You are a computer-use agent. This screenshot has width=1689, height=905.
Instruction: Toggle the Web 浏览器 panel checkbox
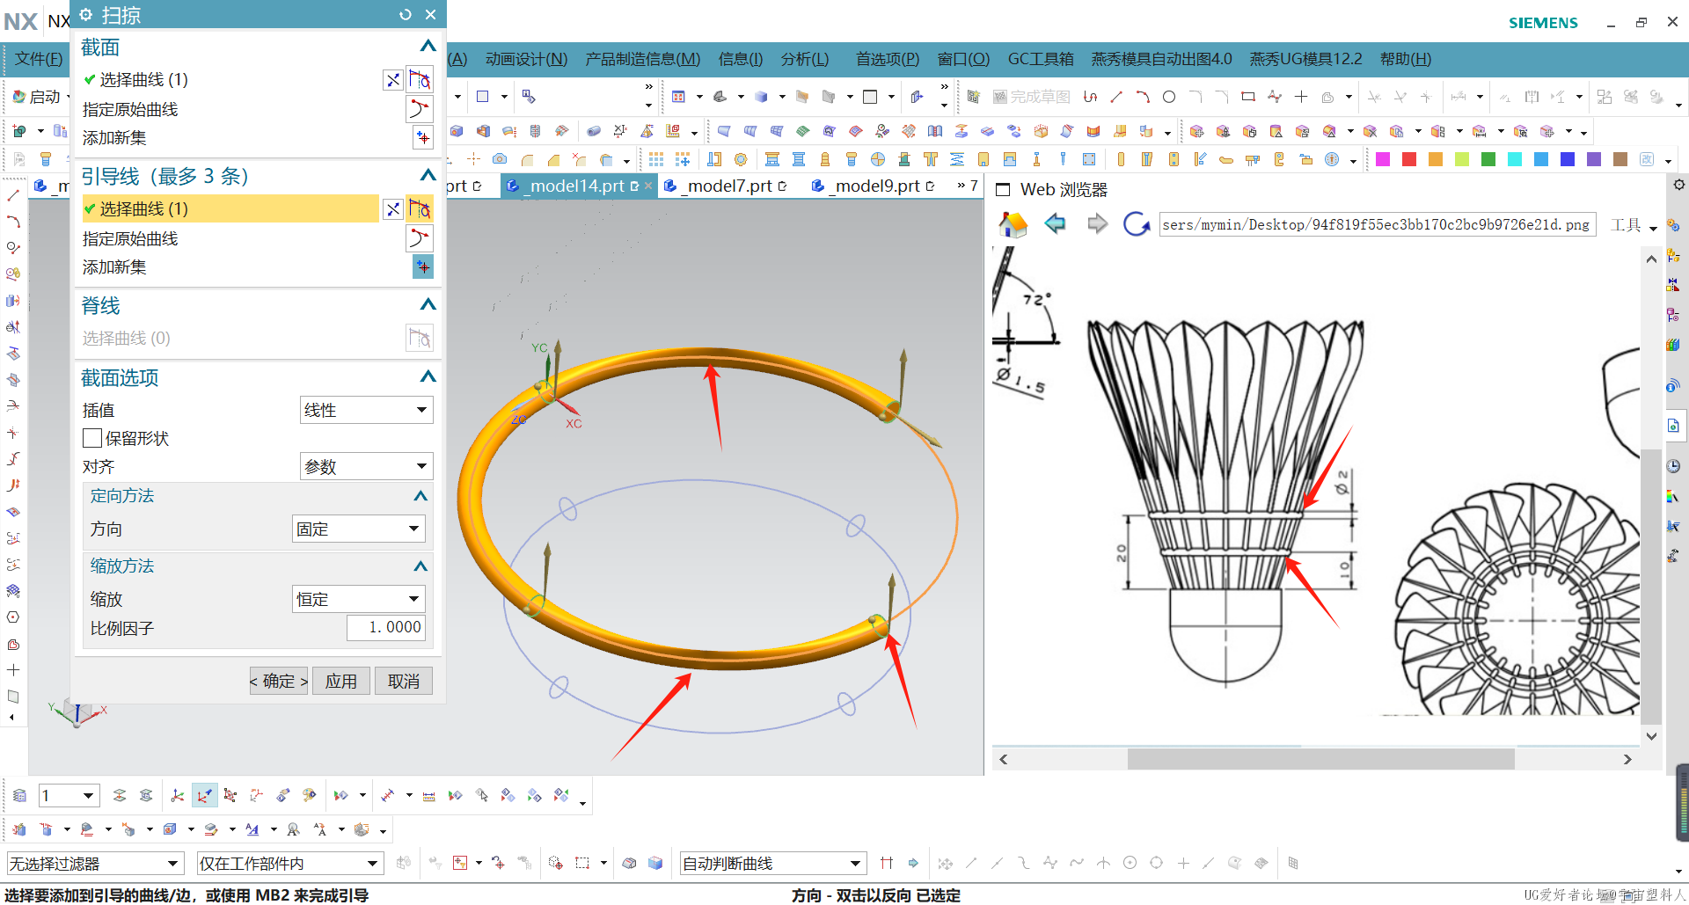tap(1003, 189)
